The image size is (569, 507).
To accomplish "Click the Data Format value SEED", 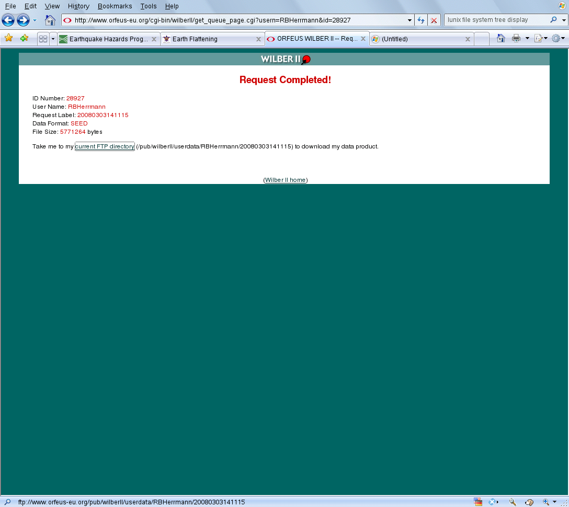I will [79, 123].
